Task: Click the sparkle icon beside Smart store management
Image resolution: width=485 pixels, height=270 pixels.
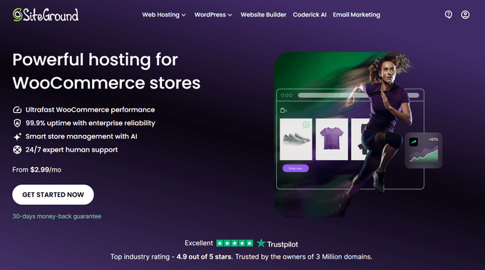Action: tap(17, 136)
